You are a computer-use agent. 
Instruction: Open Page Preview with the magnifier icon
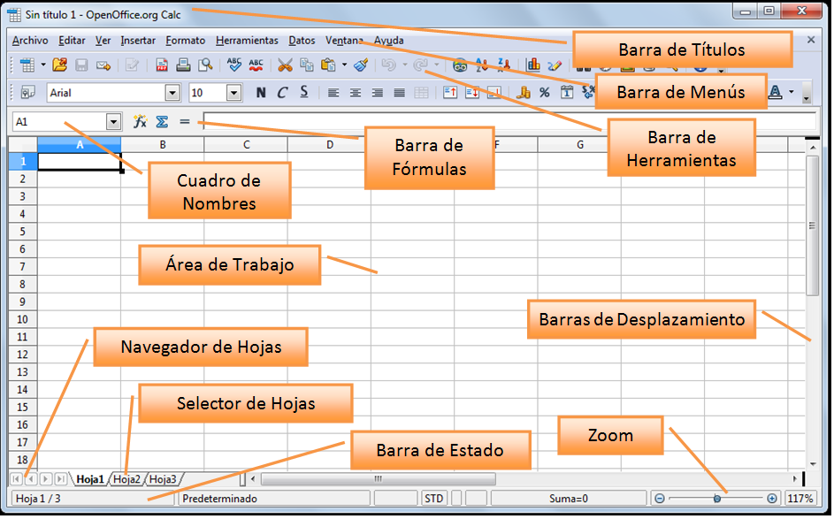(205, 65)
